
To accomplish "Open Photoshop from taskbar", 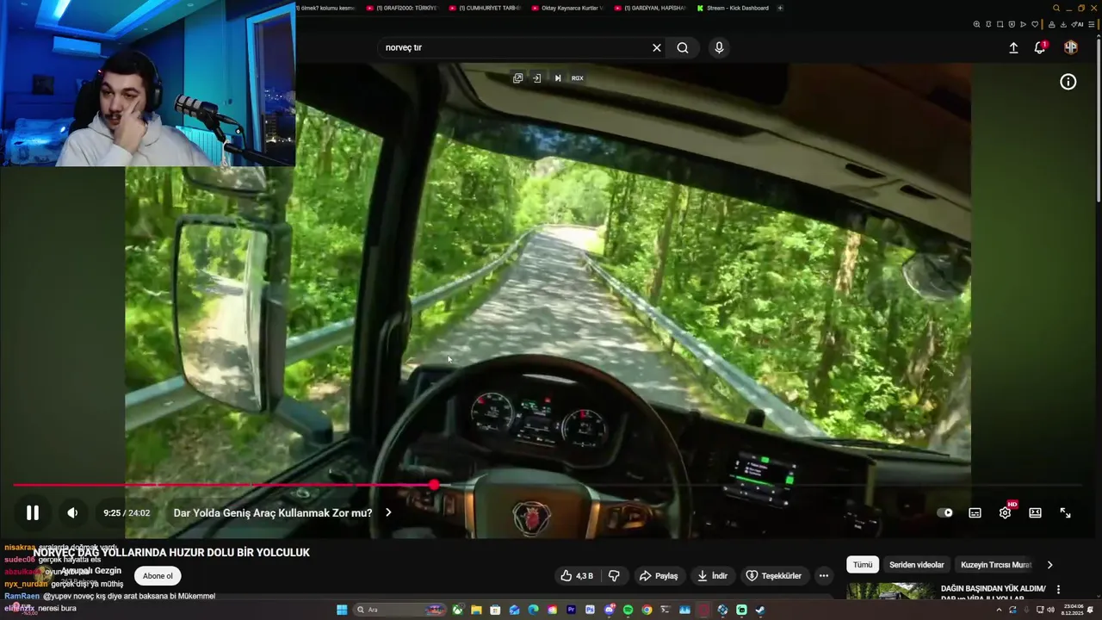I will coord(590,610).
